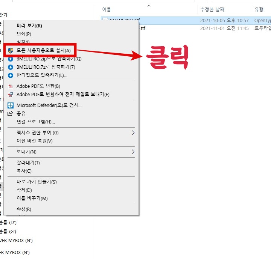Choose Adobe PDF로 변환하여 전자 메일로 보내기(E)
Viewport: 271px width, 259px height.
point(63,95)
